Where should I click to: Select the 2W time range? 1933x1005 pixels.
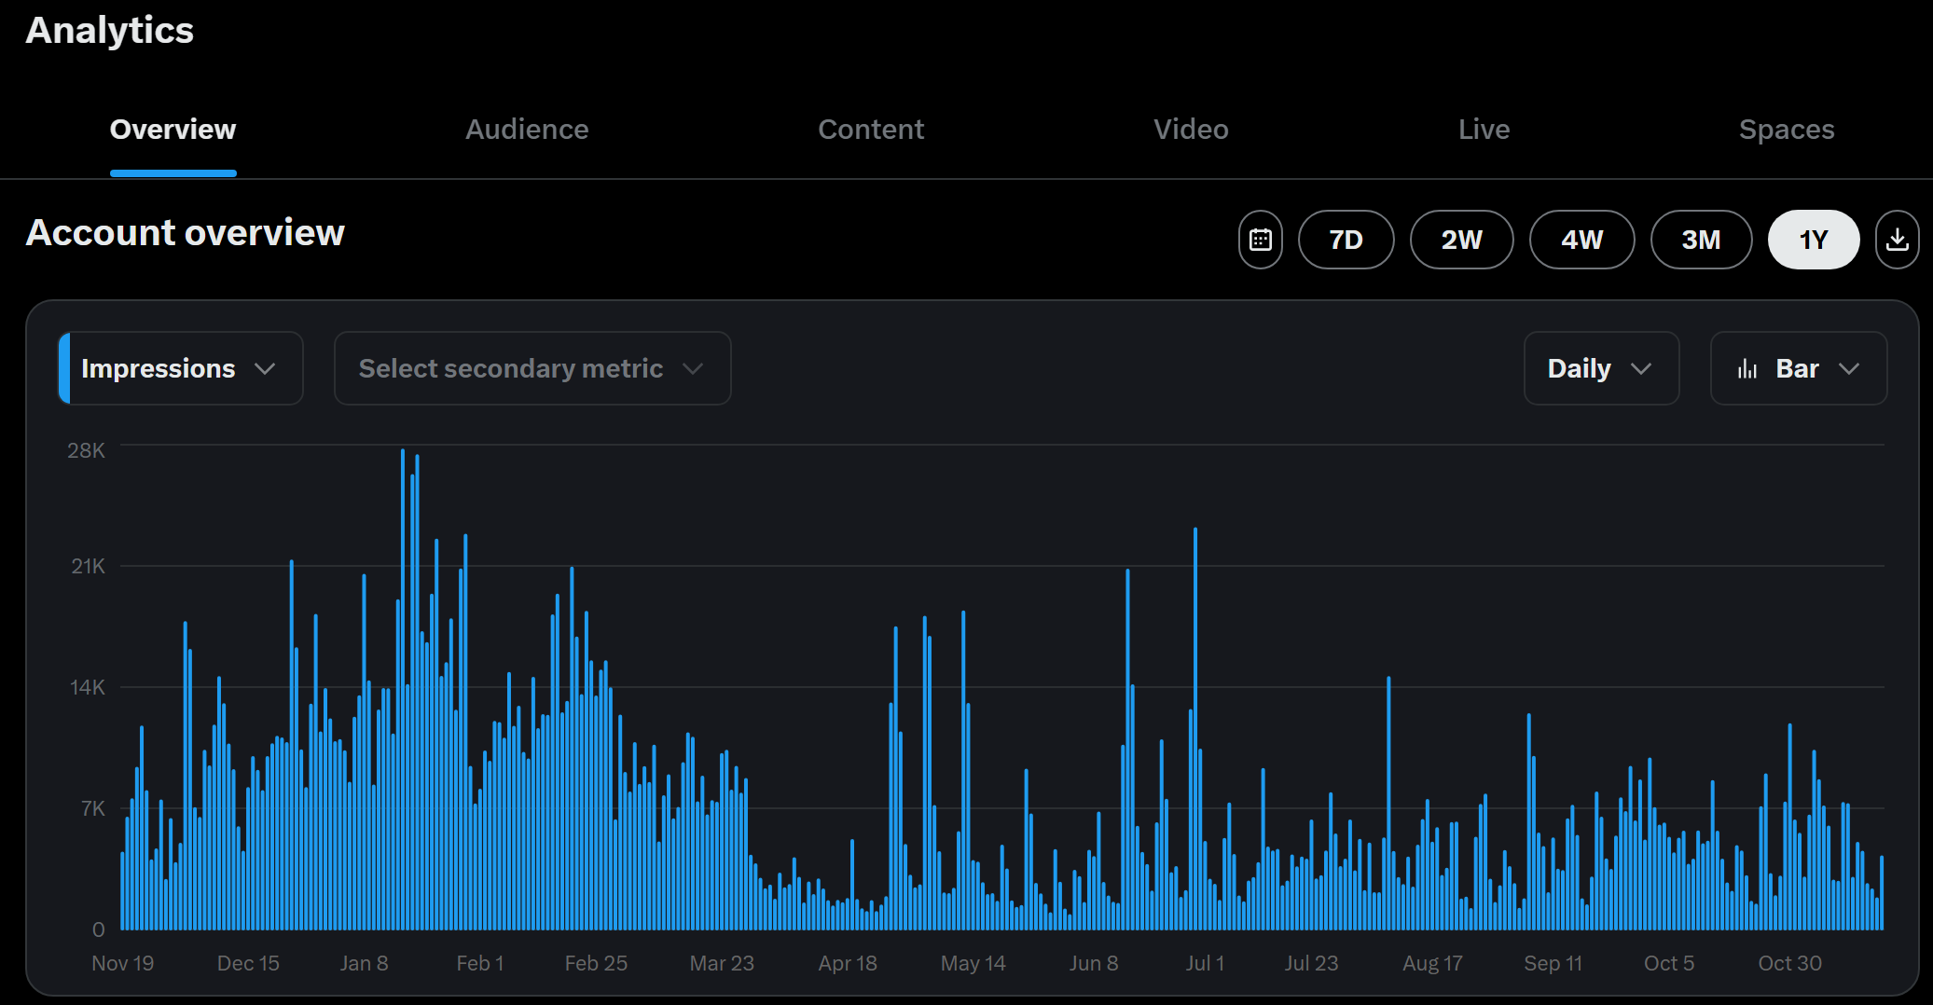point(1461,240)
